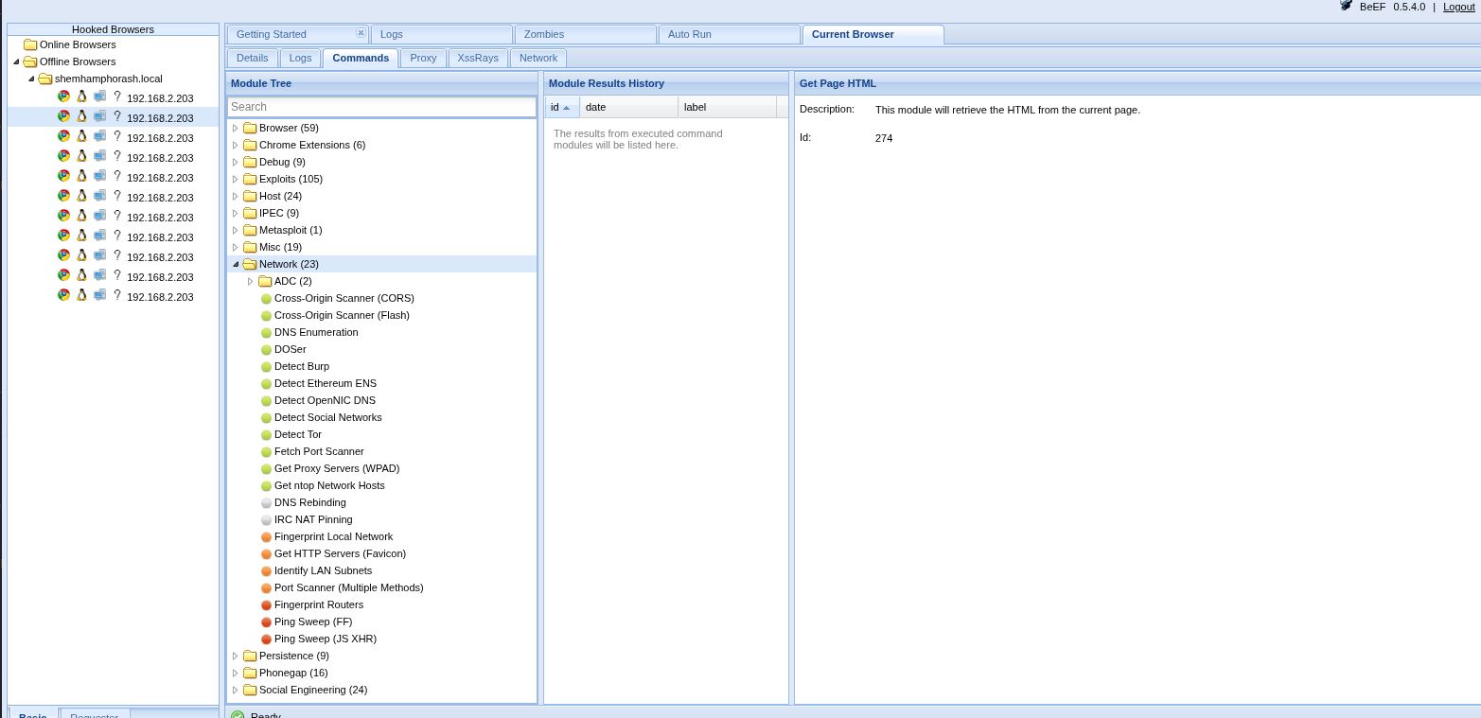
Task: Expand the Host (24) module folder
Action: click(x=236, y=196)
